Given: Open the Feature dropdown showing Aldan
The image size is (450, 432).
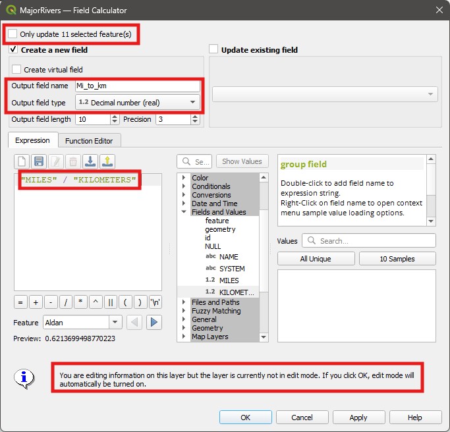Looking at the screenshot, I should pyautogui.click(x=82, y=322).
